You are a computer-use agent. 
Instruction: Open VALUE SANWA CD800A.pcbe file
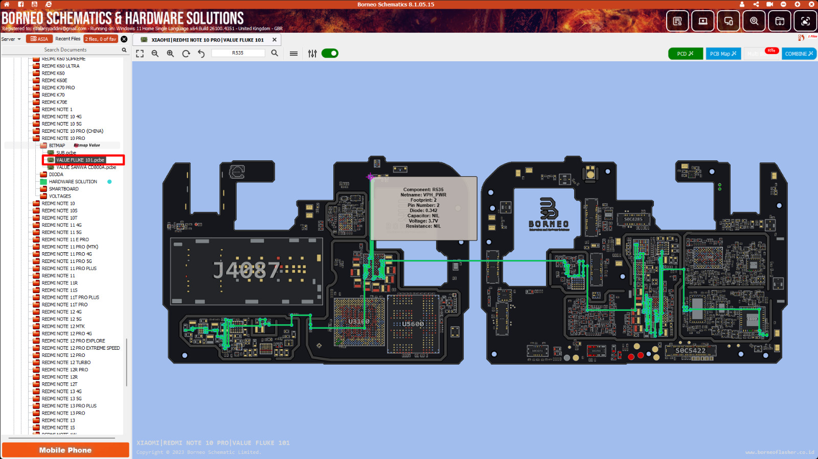tap(86, 167)
